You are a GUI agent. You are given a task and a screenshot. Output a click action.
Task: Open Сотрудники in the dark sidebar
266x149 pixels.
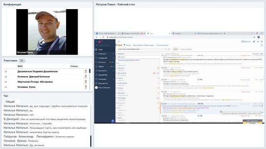click(103, 58)
